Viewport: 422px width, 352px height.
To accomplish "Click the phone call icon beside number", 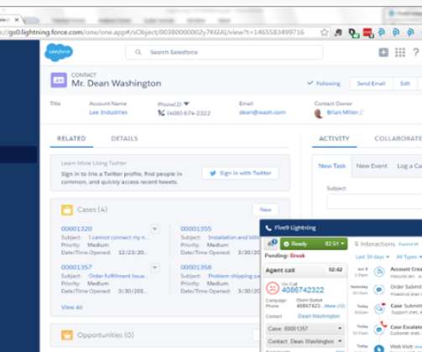I will 161,112.
